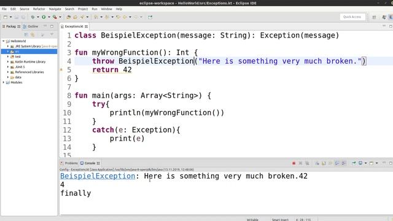The height and width of the screenshot is (221, 393).
Task: Click the Search flashlight toolbar icon
Action: (82, 17)
